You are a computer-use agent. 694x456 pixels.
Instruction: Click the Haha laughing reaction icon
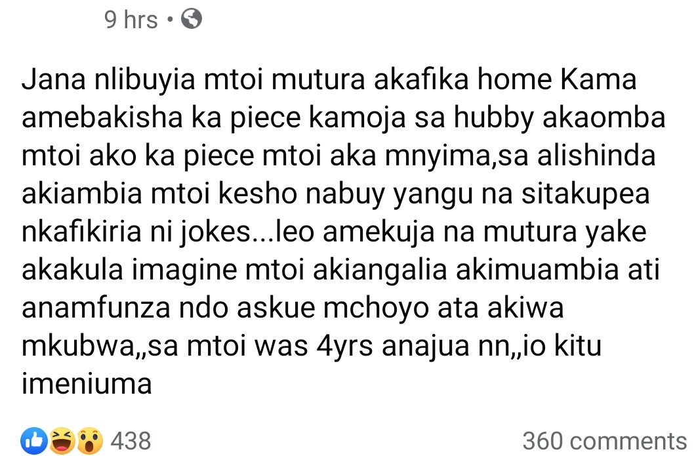[x=62, y=441]
